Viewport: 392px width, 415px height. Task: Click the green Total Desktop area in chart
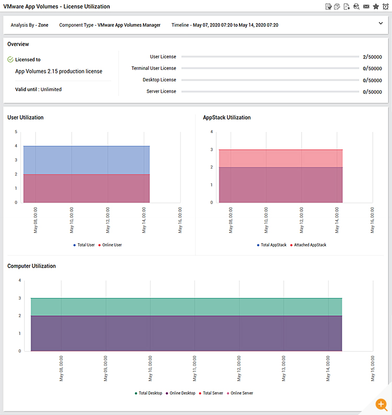[x=186, y=307]
